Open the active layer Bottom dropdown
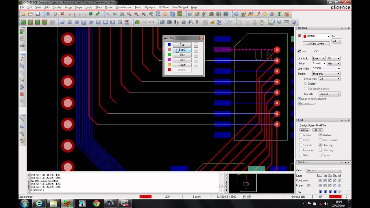Viewport: 370px width, 208px height. tap(329, 36)
